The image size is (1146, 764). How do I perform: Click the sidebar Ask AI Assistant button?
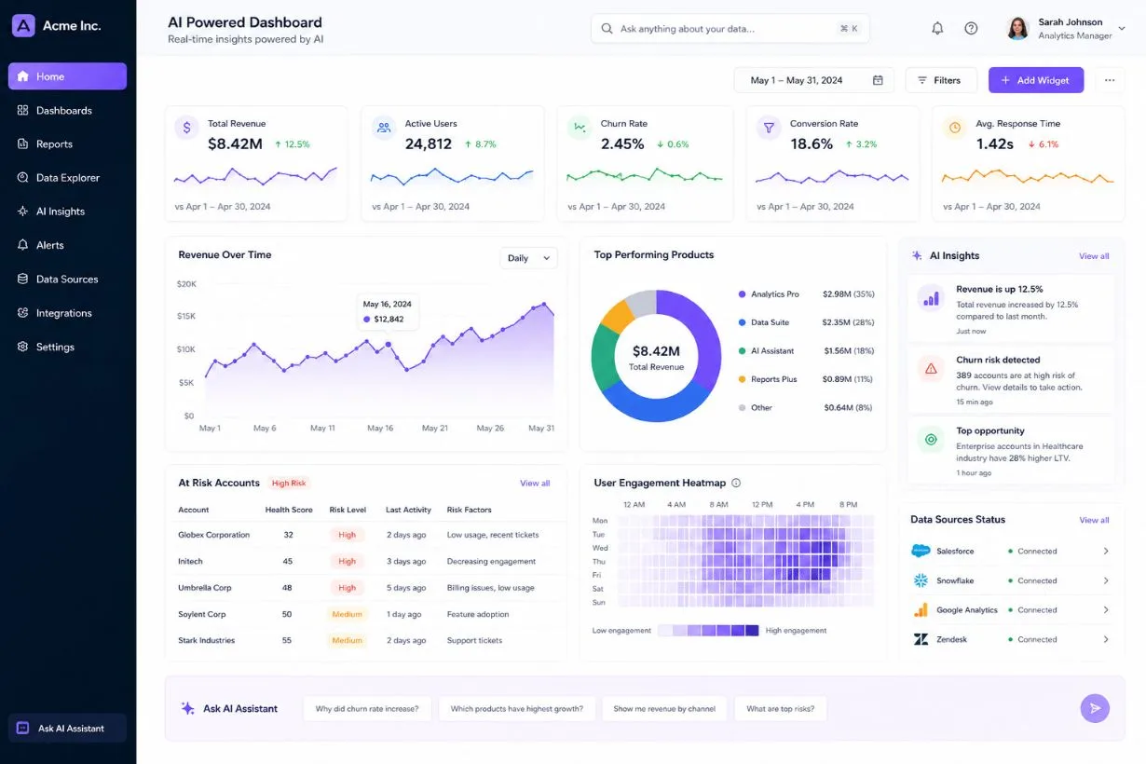[x=67, y=728]
